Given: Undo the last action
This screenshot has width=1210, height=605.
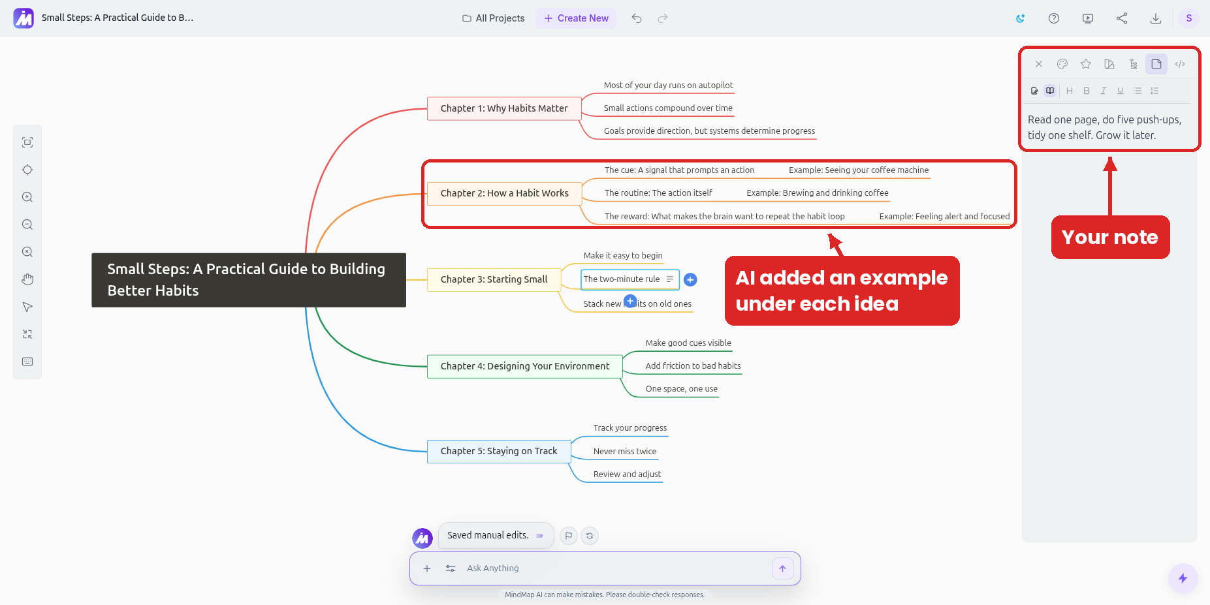Looking at the screenshot, I should [x=637, y=18].
